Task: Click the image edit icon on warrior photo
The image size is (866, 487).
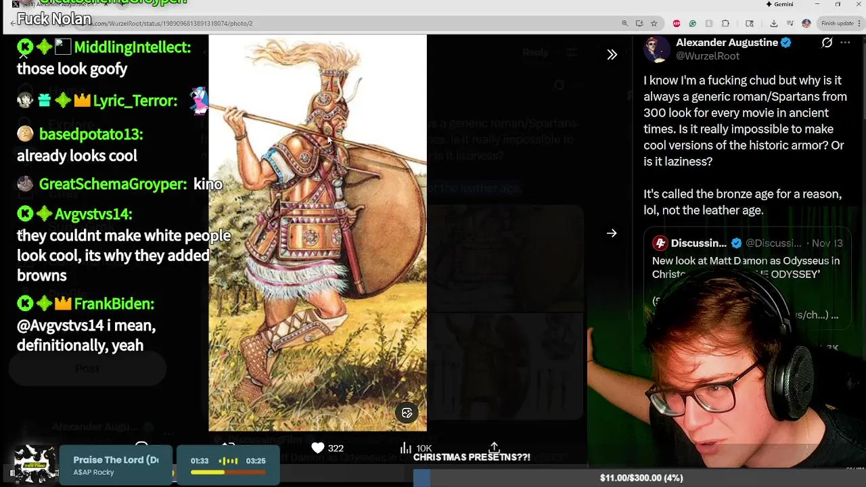Action: click(x=407, y=413)
